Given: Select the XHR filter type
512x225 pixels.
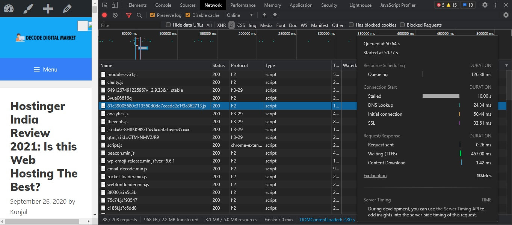Looking at the screenshot, I should pos(222,25).
